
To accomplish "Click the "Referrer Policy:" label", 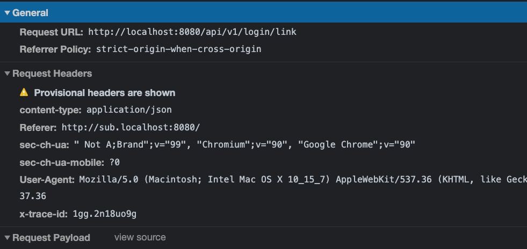I will coord(55,49).
